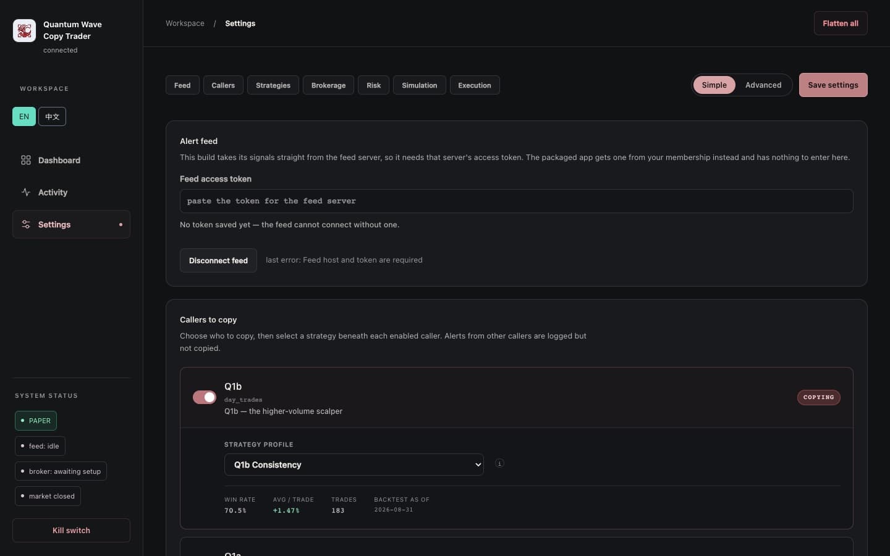Viewport: 890px width, 556px height.
Task: Jump to the Simulation section tab
Action: click(x=420, y=85)
